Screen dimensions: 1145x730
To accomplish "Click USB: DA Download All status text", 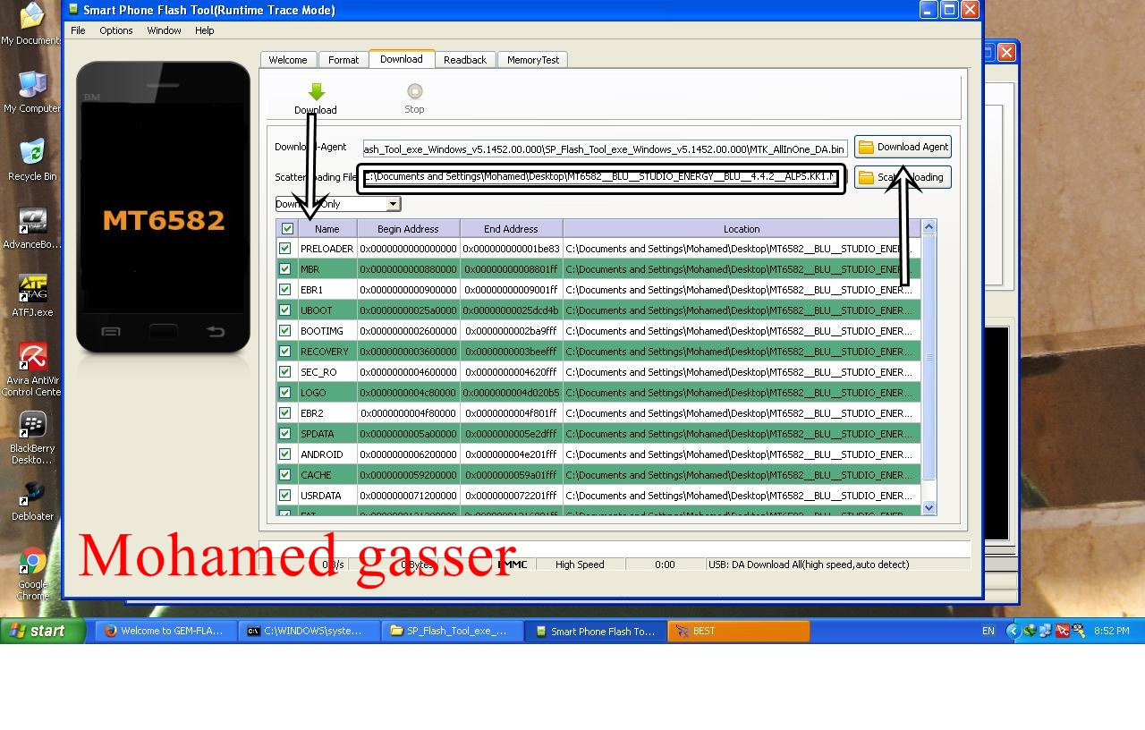I will click(809, 564).
